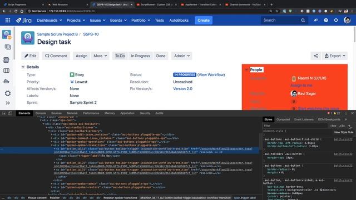Click the New Style Rule plus icon
The height and width of the screenshot is (200, 356).
[349, 126]
